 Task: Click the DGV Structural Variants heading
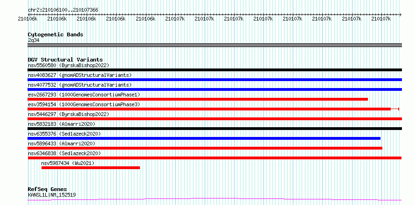[65, 60]
